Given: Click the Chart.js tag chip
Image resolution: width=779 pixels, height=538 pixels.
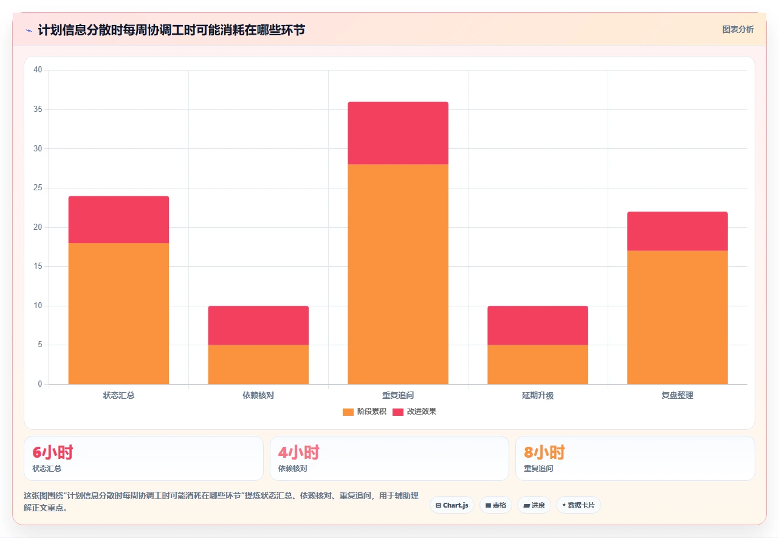Looking at the screenshot, I should (x=452, y=505).
